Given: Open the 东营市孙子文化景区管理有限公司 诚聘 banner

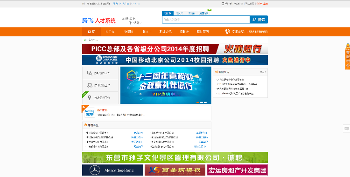Looking at the screenshot, I should 175,157.
